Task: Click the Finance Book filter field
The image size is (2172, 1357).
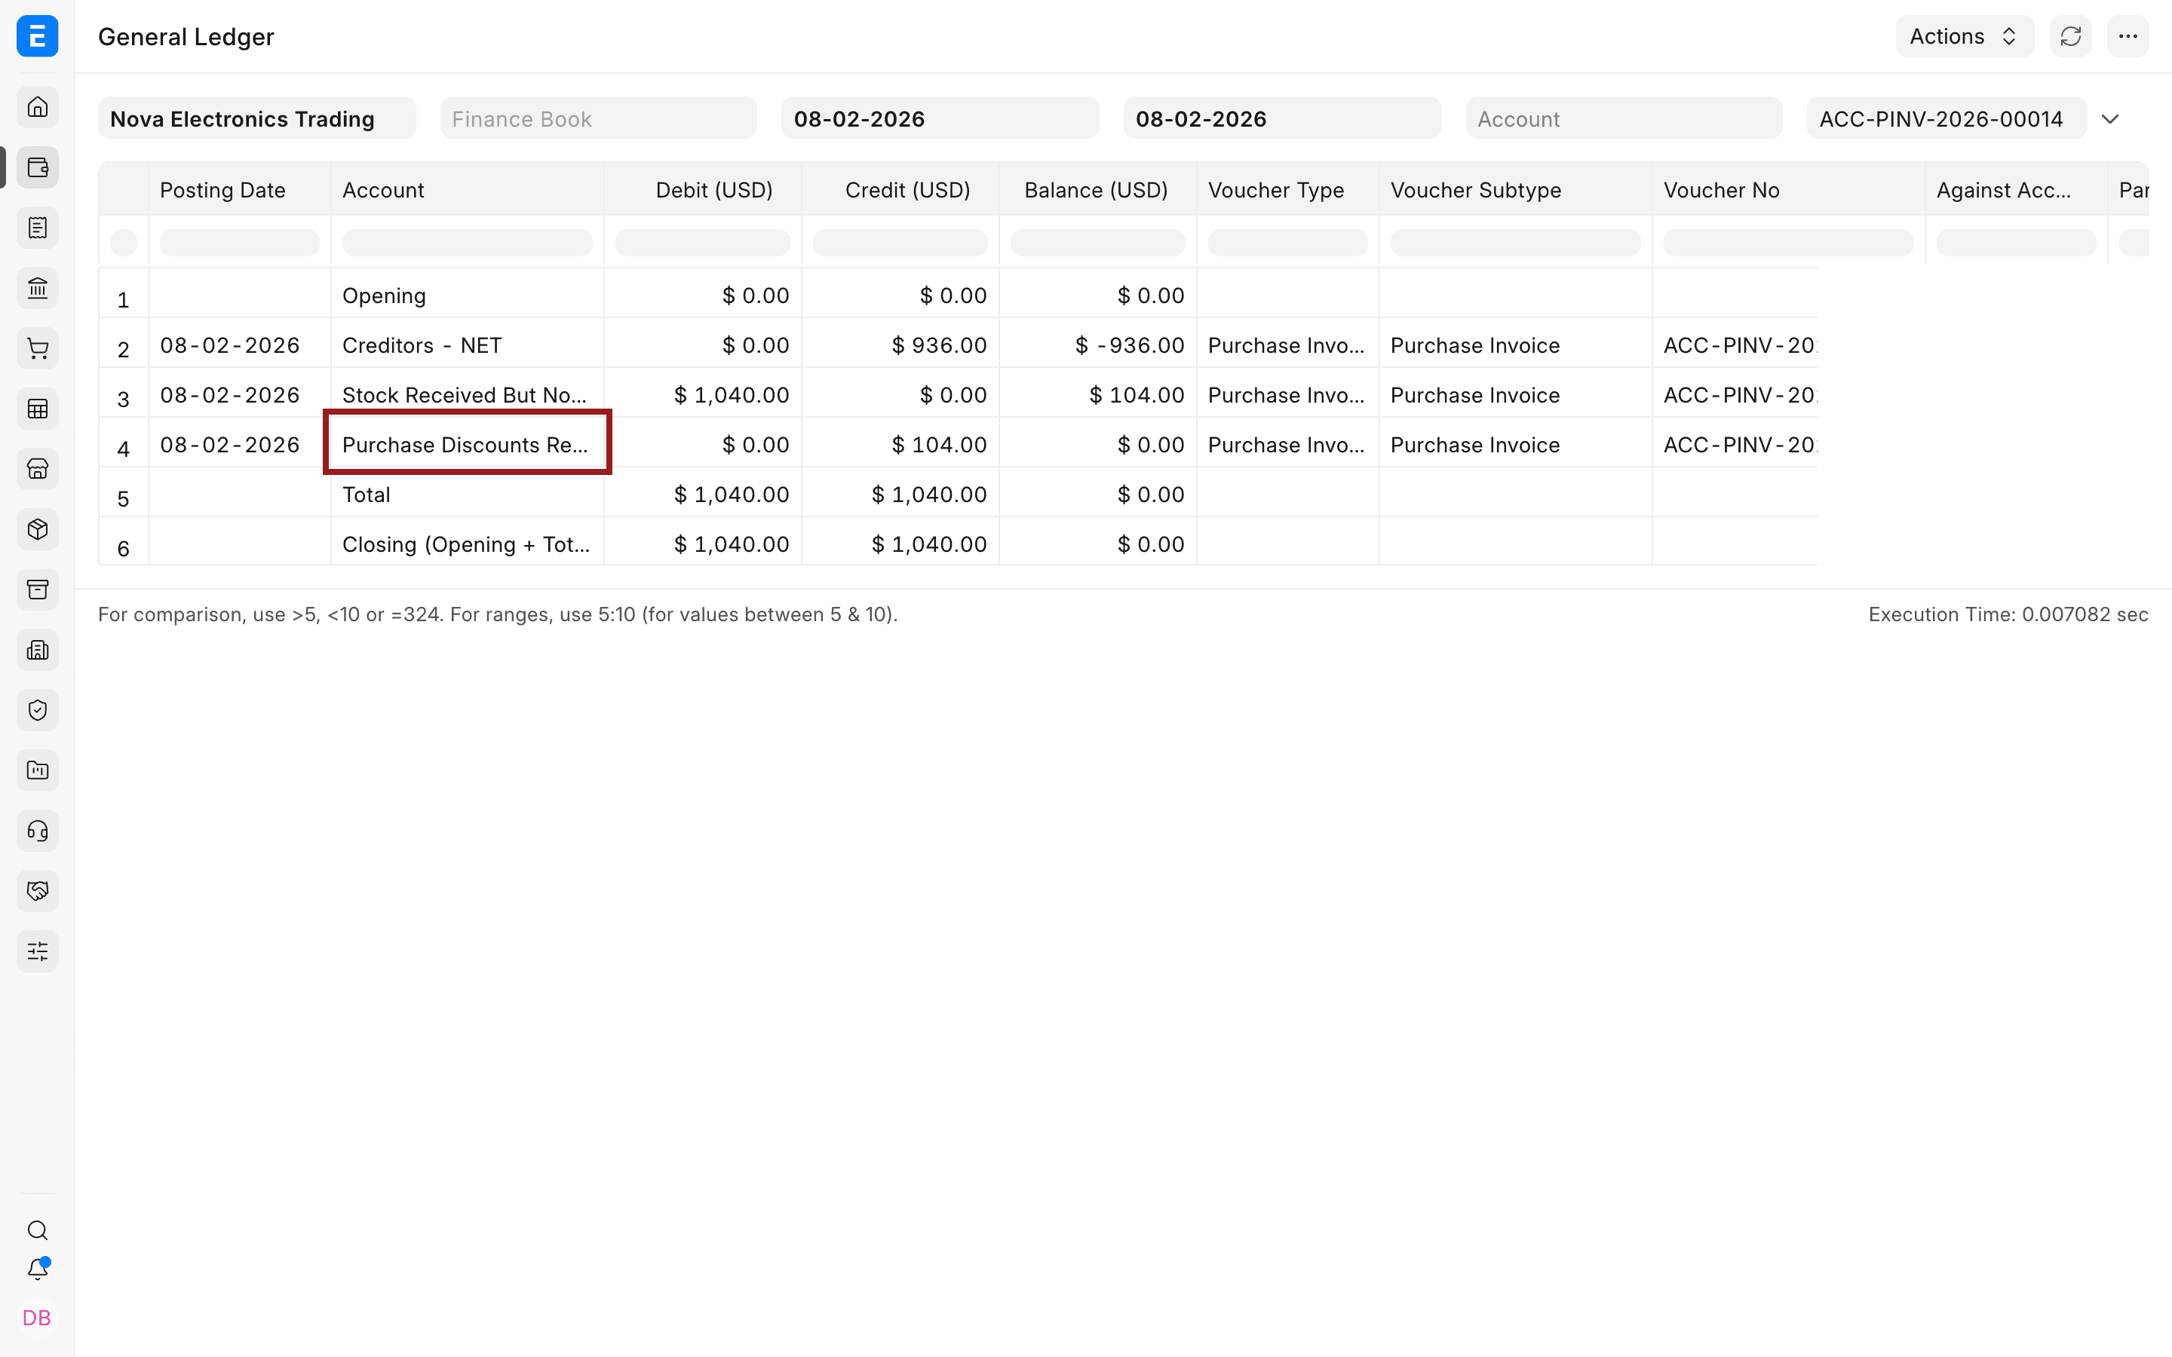Action: pyautogui.click(x=599, y=118)
